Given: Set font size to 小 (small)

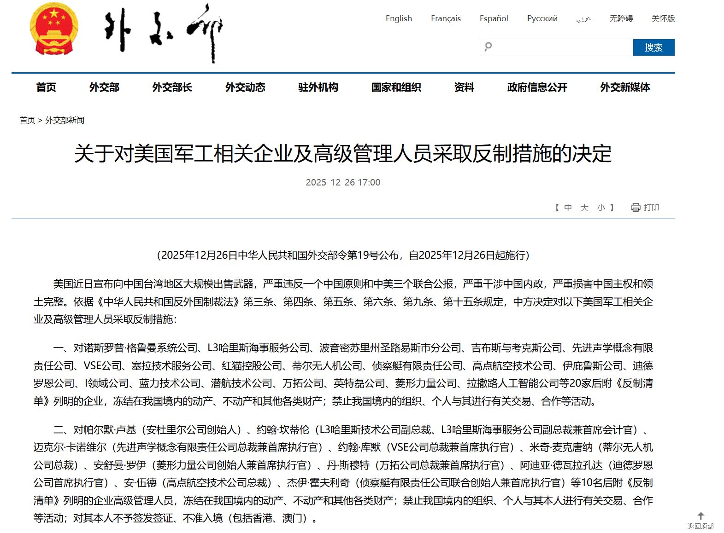Looking at the screenshot, I should [601, 208].
